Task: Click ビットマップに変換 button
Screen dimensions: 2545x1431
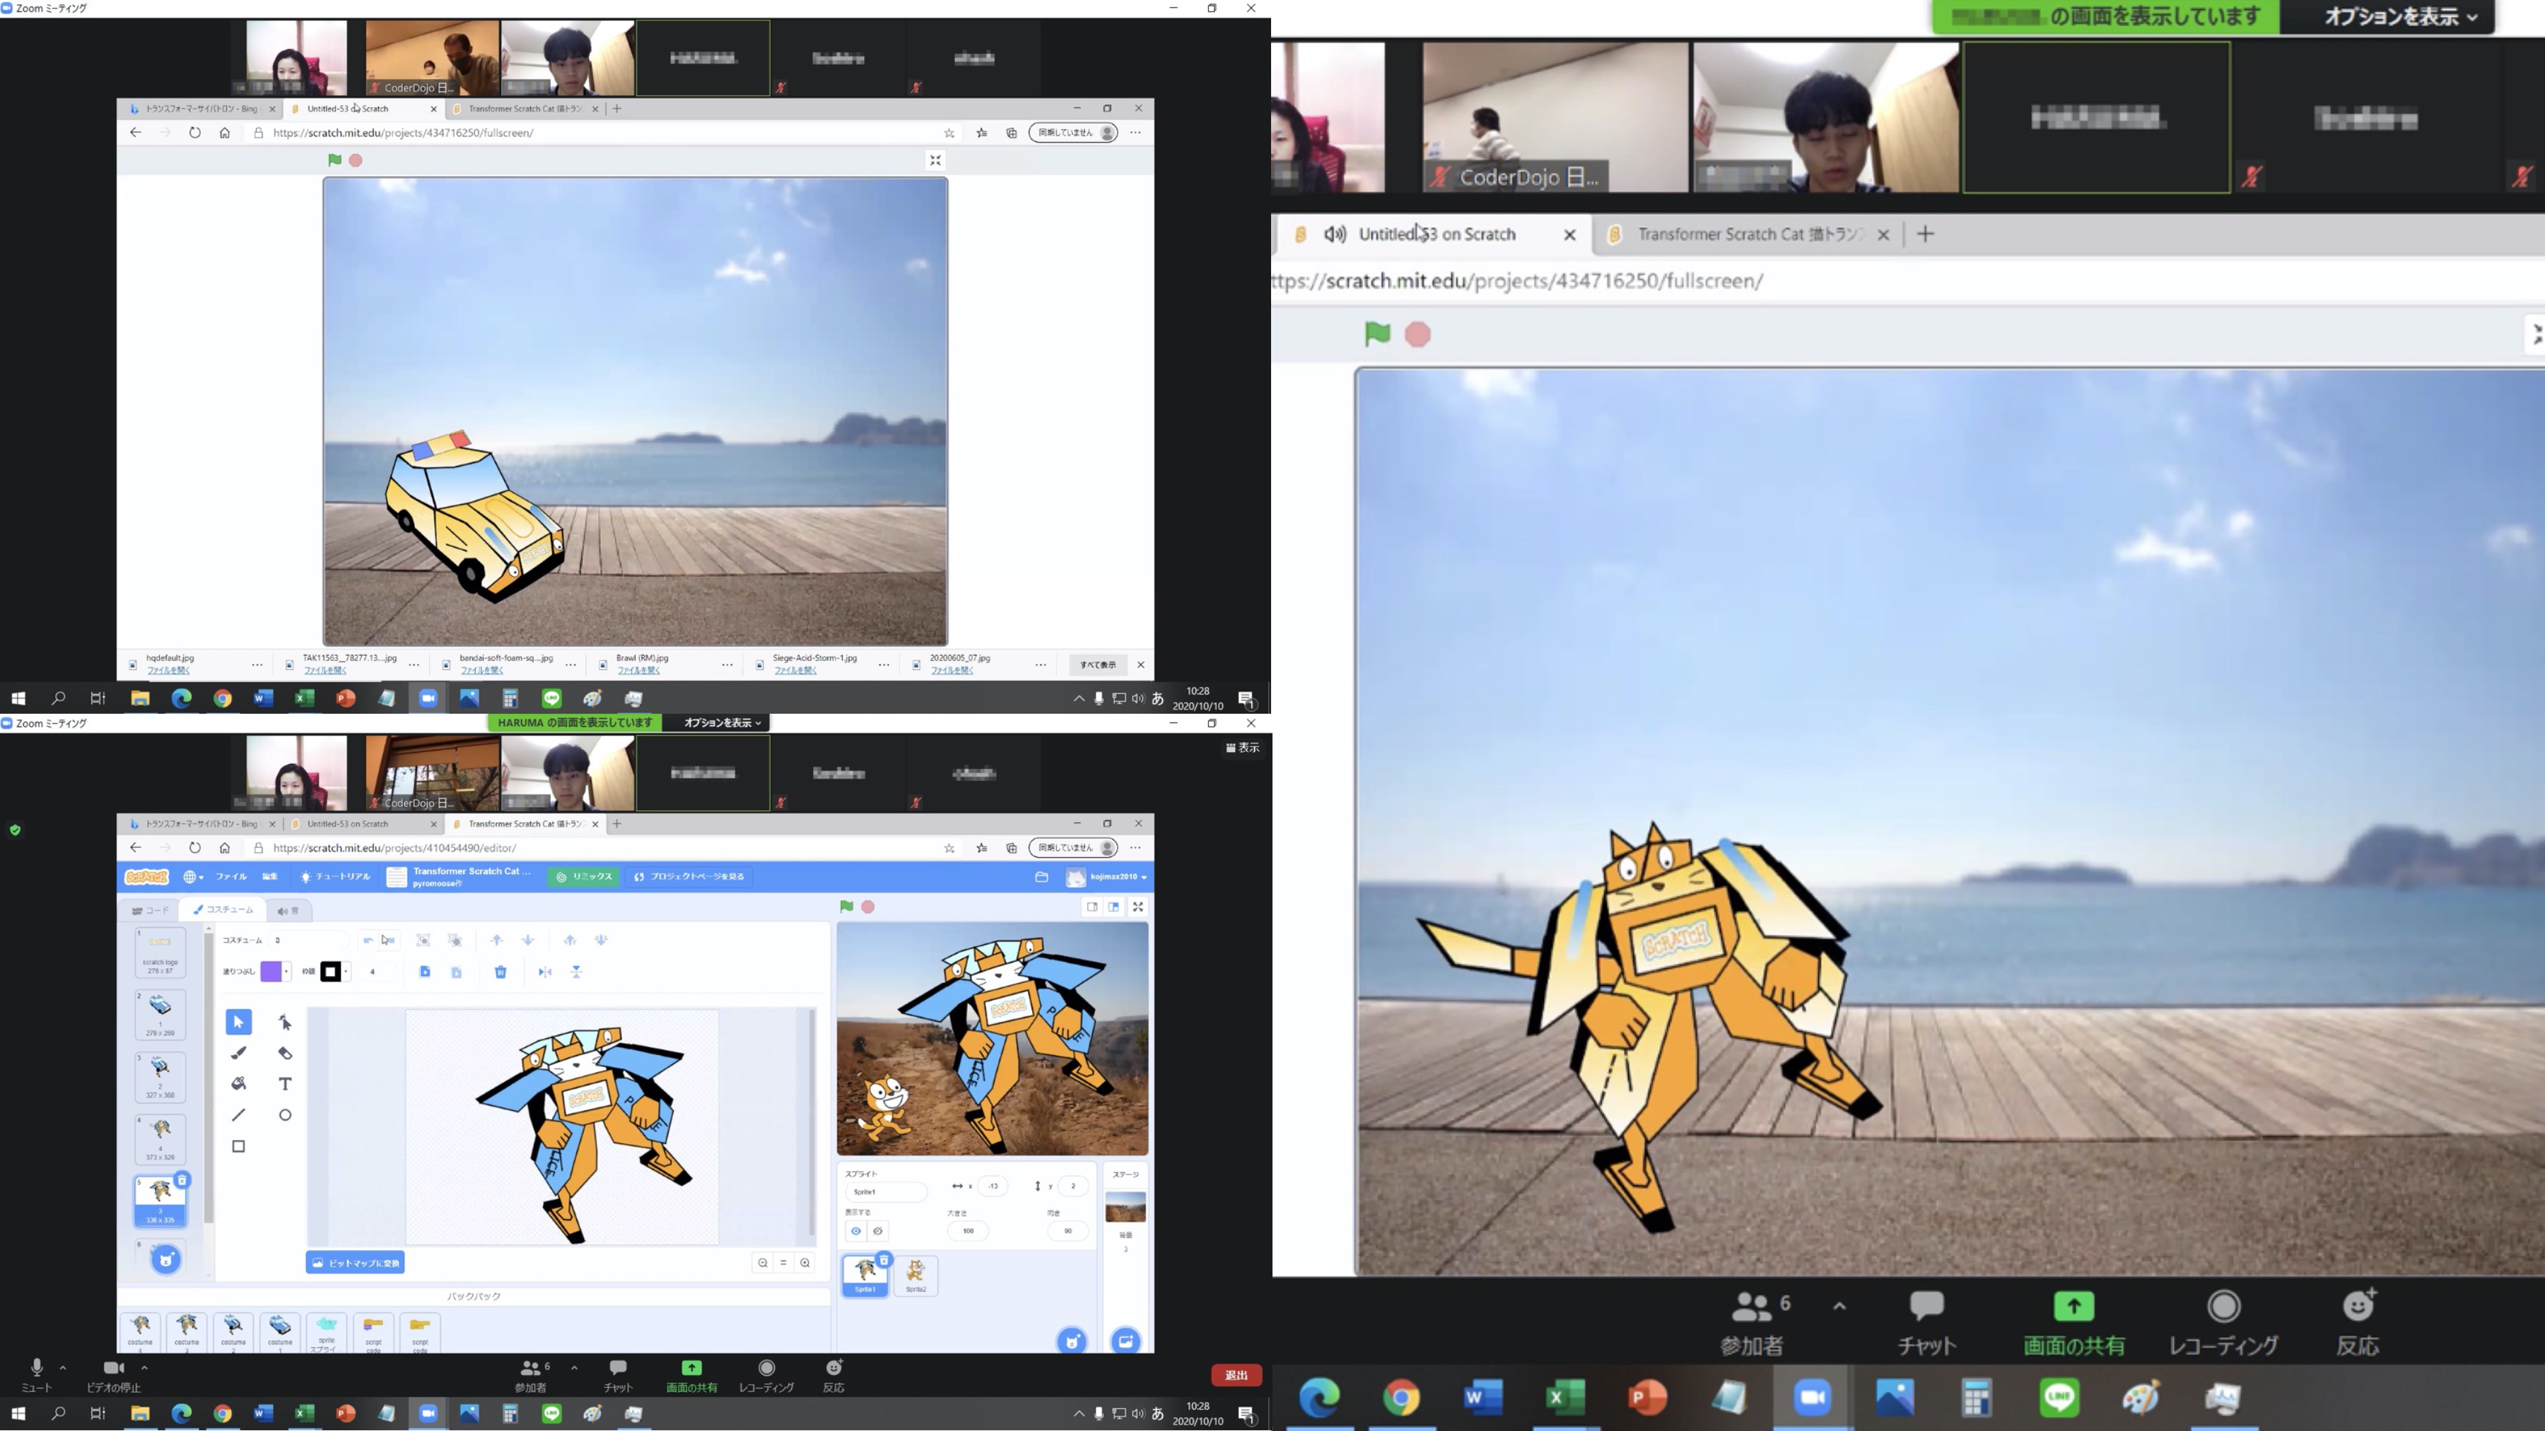Action: click(x=355, y=1263)
